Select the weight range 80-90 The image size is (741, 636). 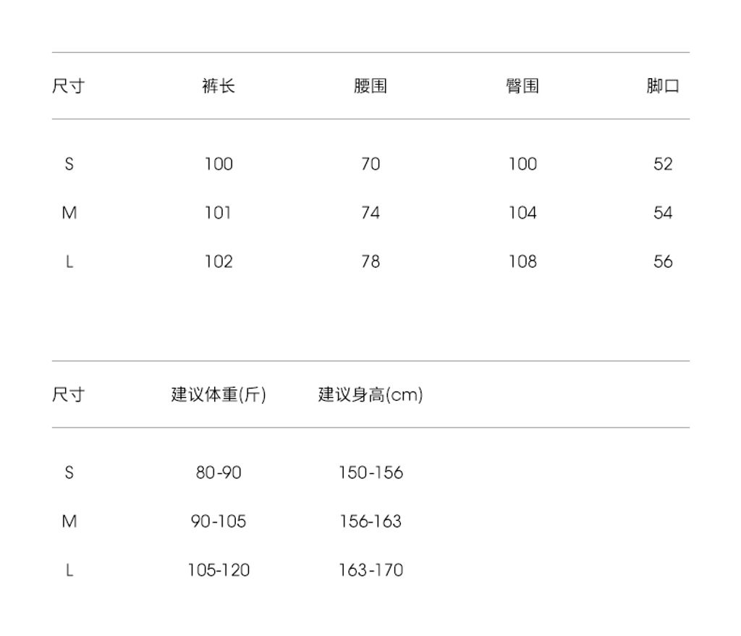[x=219, y=472]
